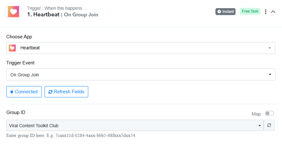Image resolution: width=282 pixels, height=147 pixels.
Task: Click the Heartbeat icon in app field
Action: [x=12, y=48]
